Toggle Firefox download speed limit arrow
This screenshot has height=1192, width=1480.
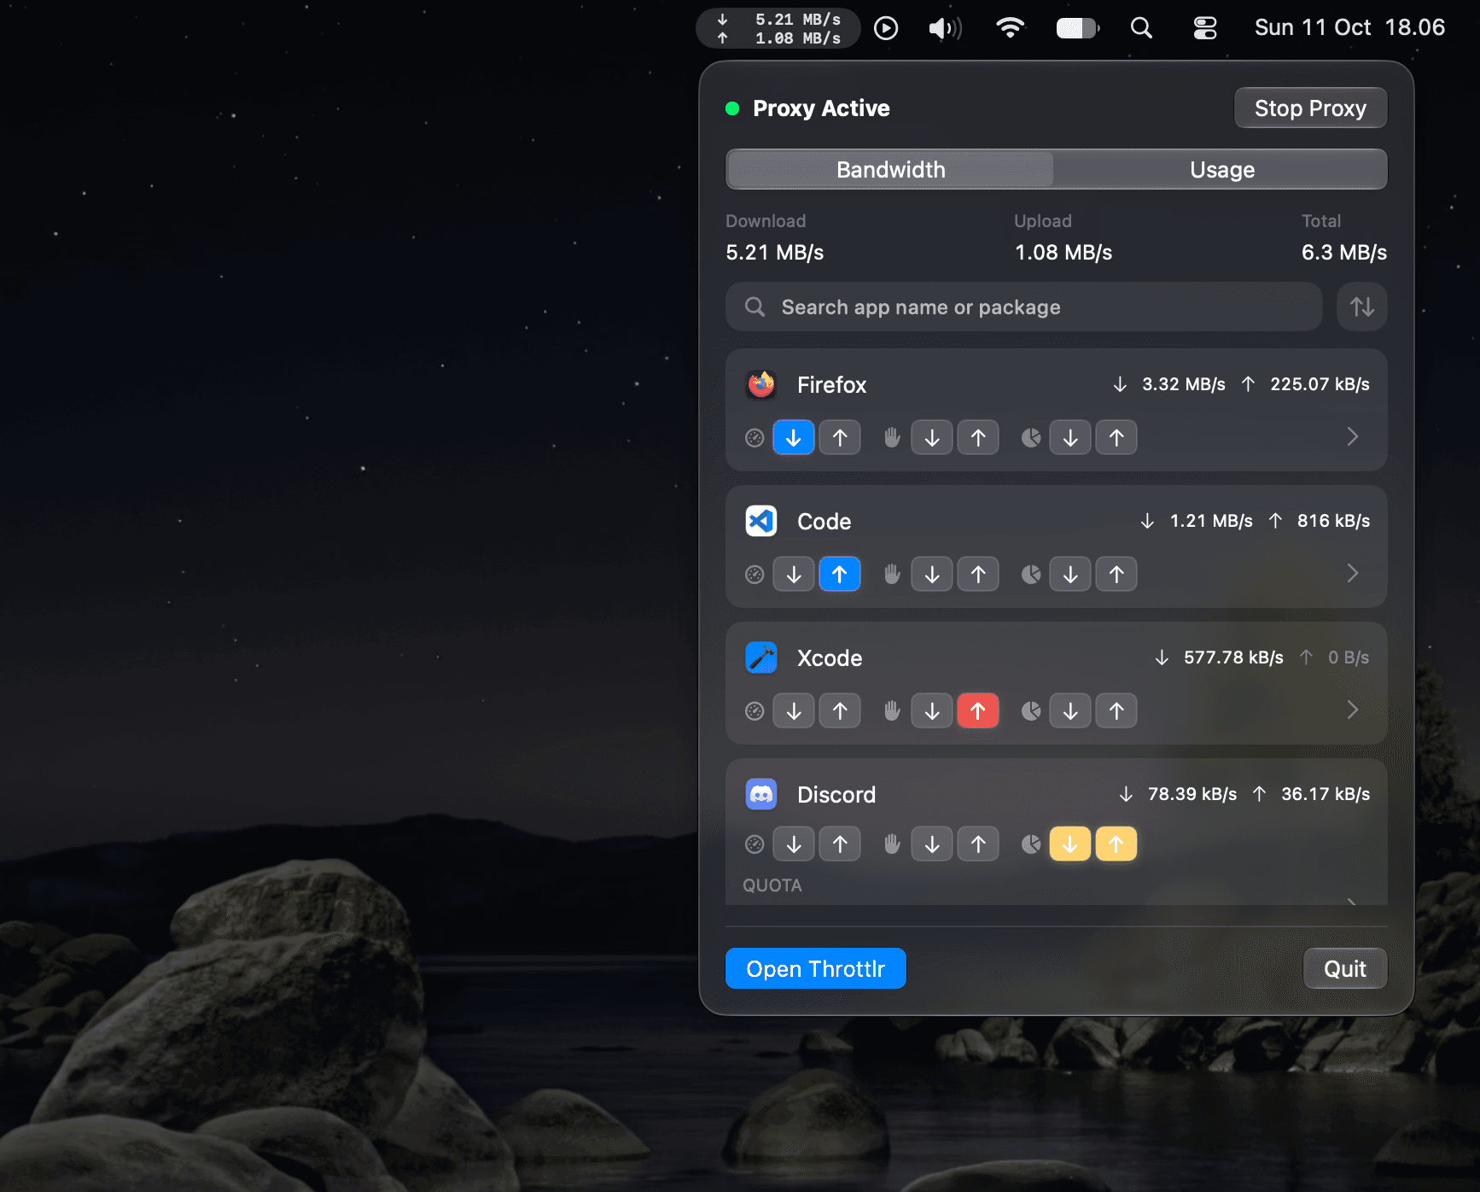[794, 438]
